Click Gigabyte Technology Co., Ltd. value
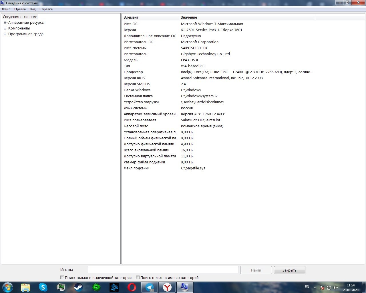Image resolution: width=366 pixels, height=293 pixels. [x=206, y=54]
